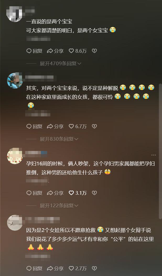Click the broken-heart dislike icon beside 8.6万

[x=94, y=51]
